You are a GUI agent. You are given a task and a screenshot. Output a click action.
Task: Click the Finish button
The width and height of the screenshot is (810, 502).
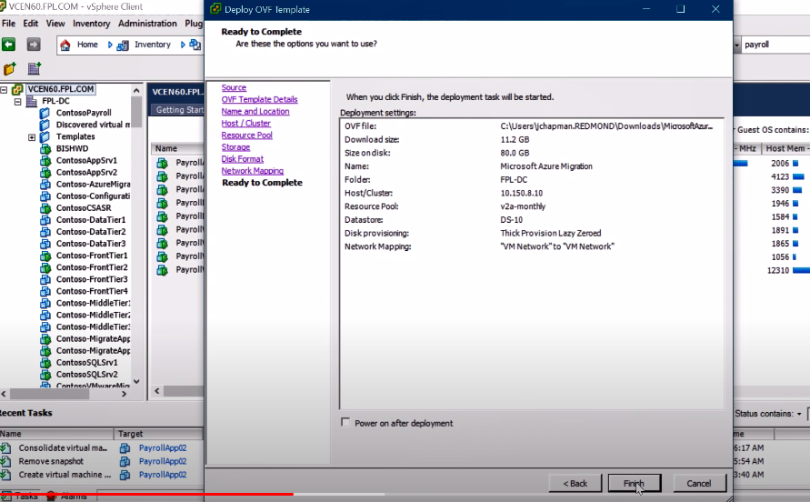635,484
